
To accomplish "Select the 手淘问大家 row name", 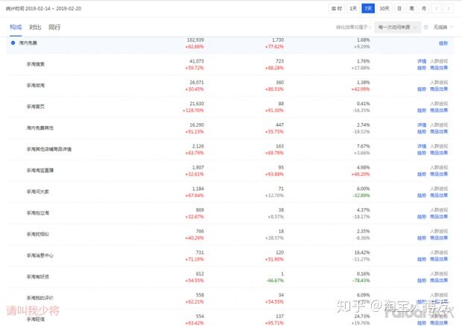I will (38, 192).
